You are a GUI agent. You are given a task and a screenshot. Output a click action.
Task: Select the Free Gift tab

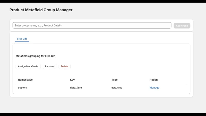[x=22, y=39]
